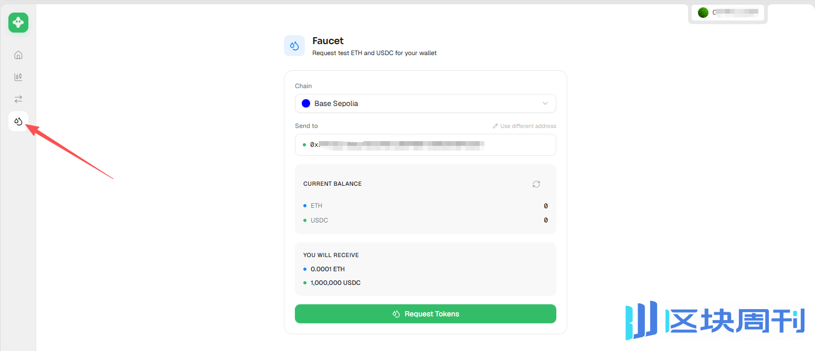Click the USDC balance row

(425, 220)
